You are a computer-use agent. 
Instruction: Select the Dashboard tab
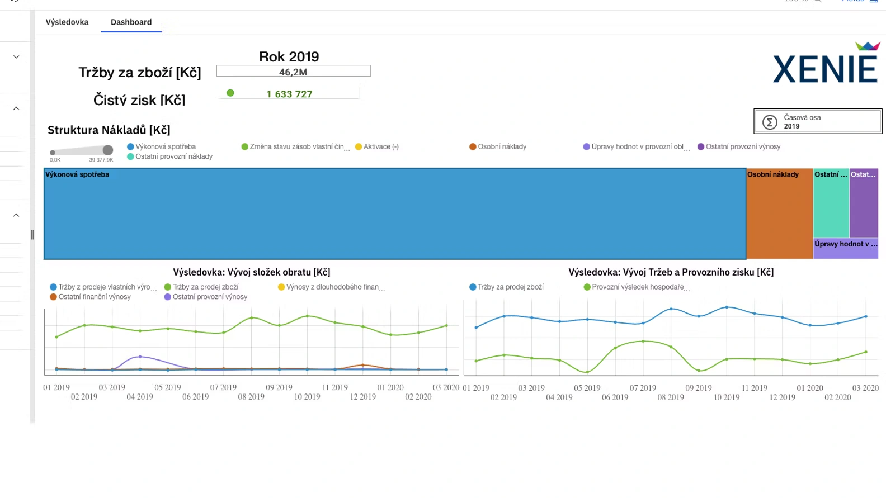tap(131, 22)
